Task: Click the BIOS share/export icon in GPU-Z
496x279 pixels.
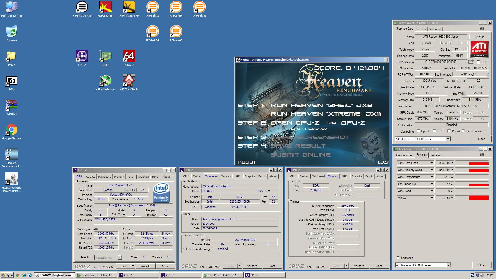Action: point(471,62)
